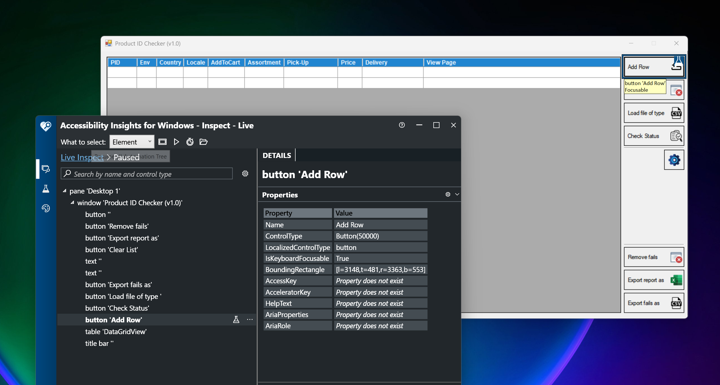Click the Export fails as button in Product ID Checker
The height and width of the screenshot is (385, 720).
click(x=654, y=303)
